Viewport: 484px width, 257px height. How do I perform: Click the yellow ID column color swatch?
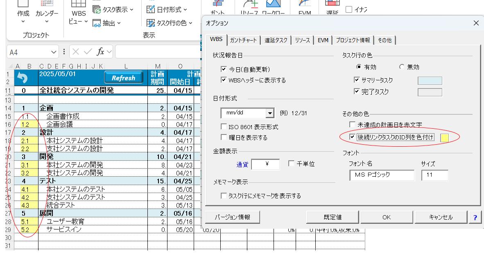pyautogui.click(x=444, y=138)
